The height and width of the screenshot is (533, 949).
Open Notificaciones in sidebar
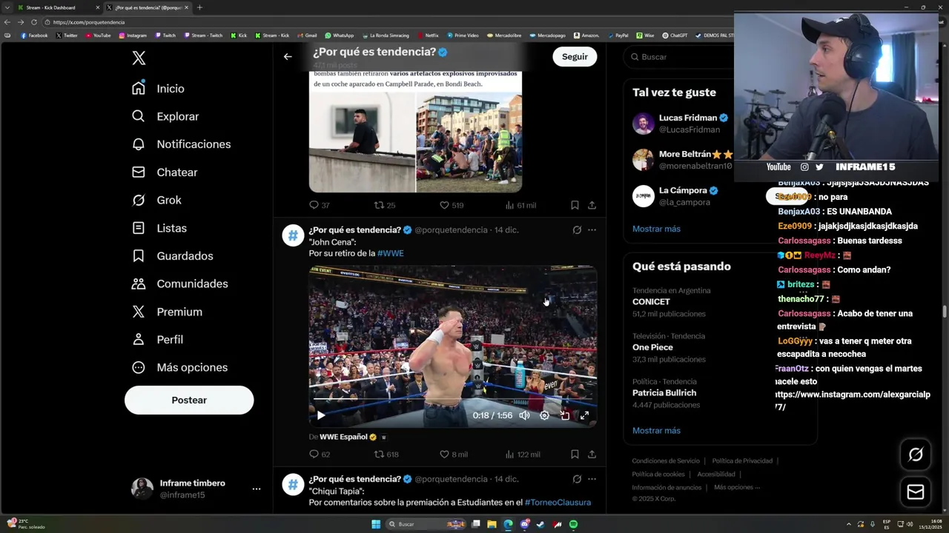pos(181,144)
